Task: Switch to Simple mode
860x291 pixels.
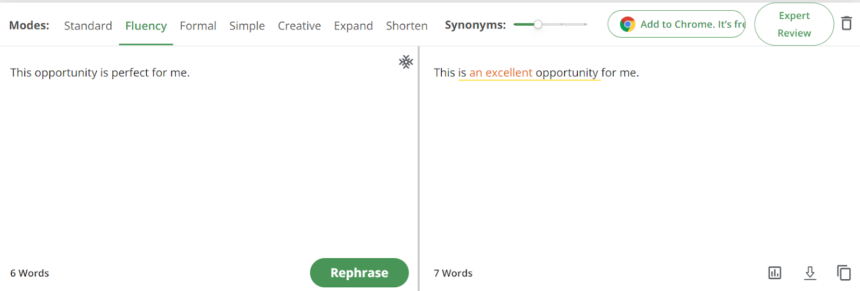Action: click(x=247, y=26)
